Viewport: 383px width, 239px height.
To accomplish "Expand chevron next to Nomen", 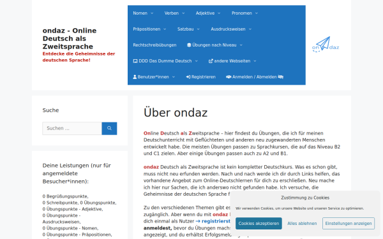I will pyautogui.click(x=152, y=13).
